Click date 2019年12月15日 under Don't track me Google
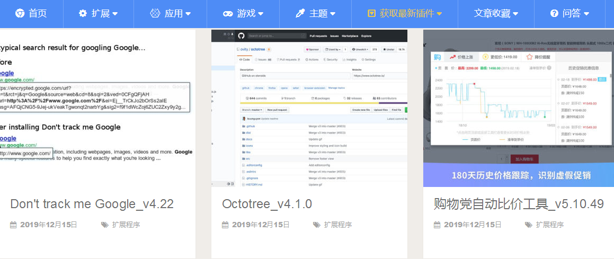This screenshot has width=614, height=259. (49, 225)
